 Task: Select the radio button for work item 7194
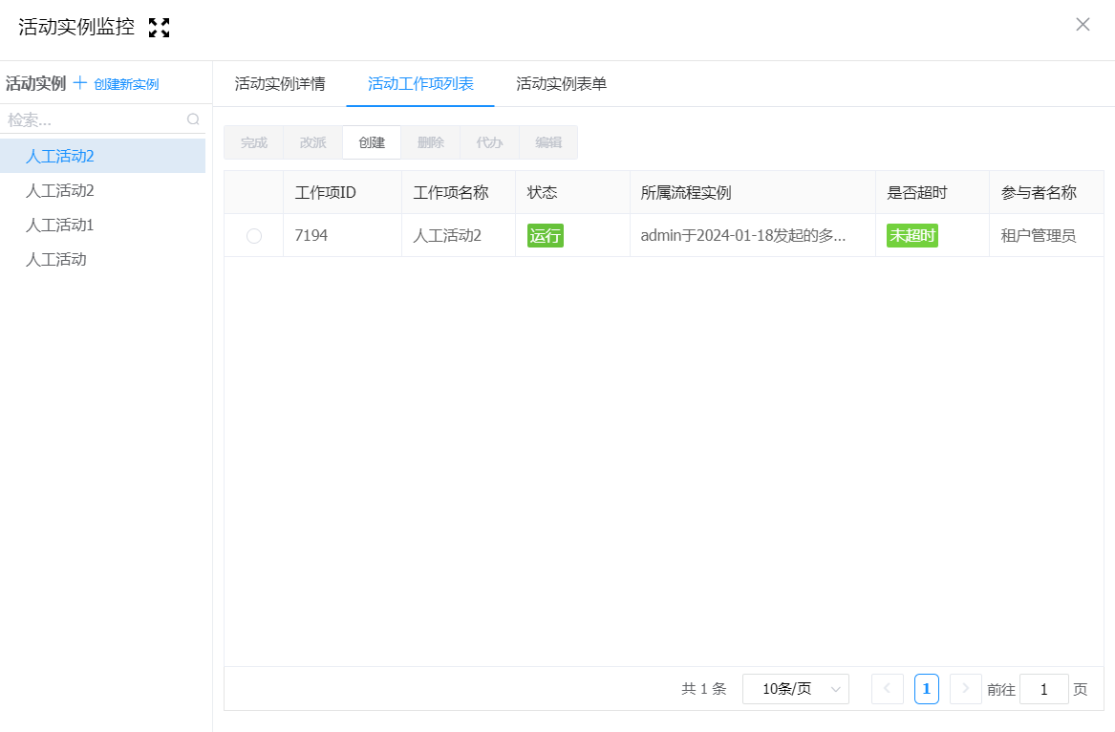coord(254,236)
